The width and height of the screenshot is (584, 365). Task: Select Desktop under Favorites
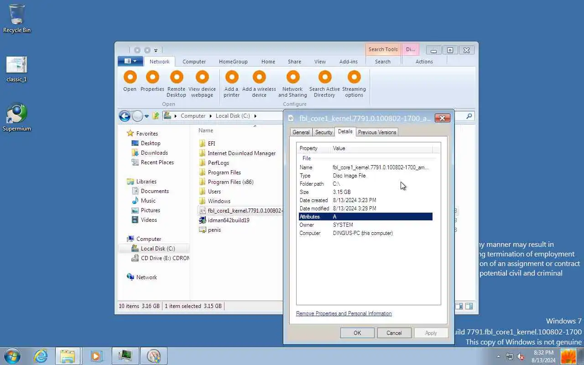point(146,143)
